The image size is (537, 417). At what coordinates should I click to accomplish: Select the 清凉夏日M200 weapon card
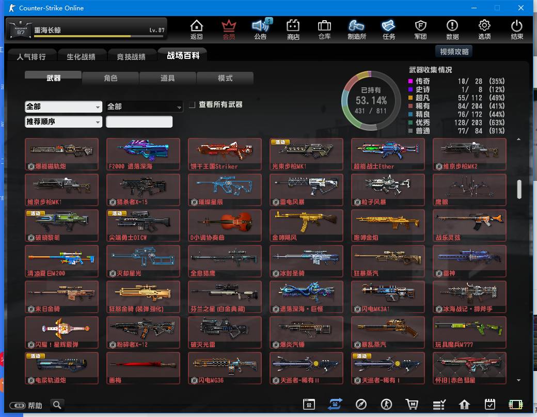61,261
